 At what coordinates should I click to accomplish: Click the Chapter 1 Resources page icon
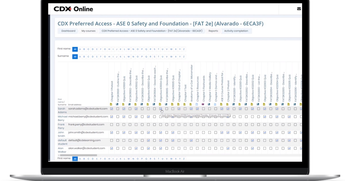[197, 104]
